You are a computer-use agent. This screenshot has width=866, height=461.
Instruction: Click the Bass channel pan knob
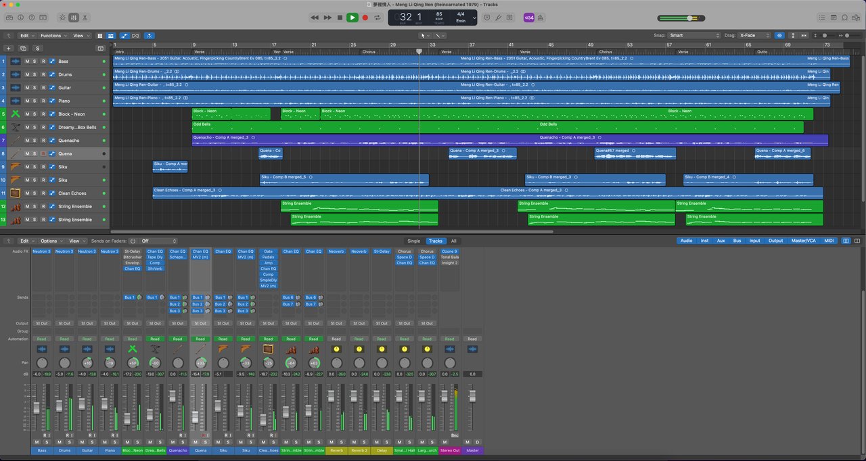coord(42,363)
